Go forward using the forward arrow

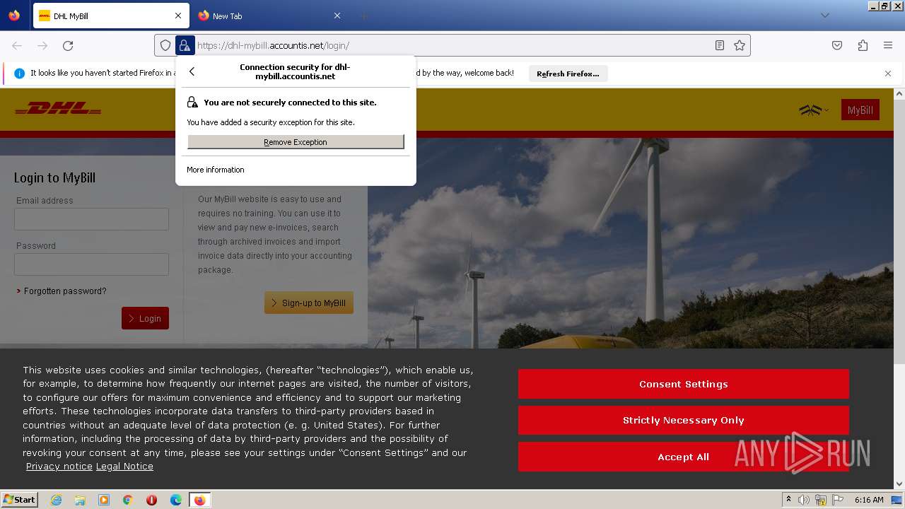pyautogui.click(x=42, y=45)
